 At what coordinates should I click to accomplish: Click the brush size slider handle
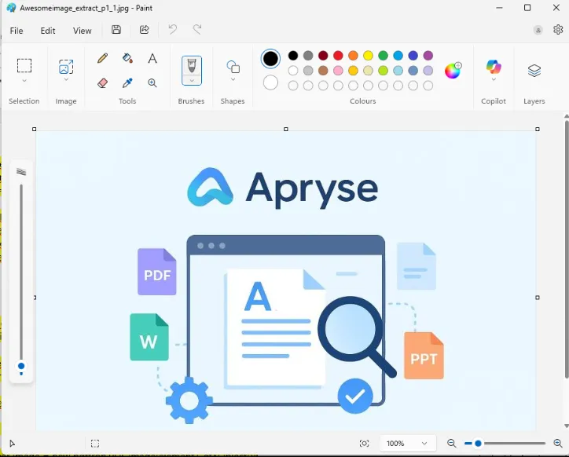point(21,366)
